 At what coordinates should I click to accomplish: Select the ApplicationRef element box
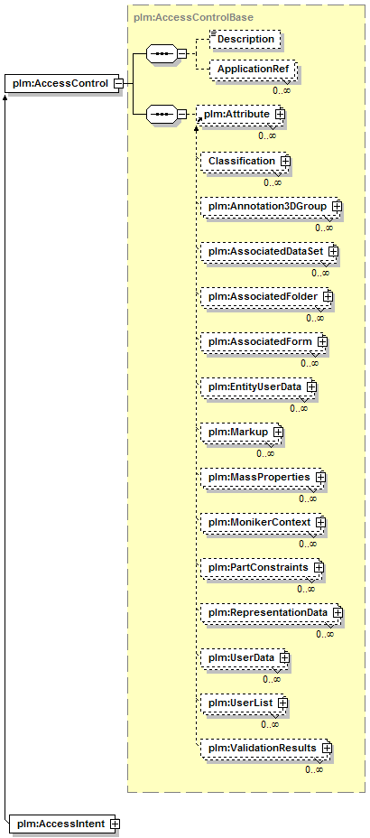[x=253, y=70]
